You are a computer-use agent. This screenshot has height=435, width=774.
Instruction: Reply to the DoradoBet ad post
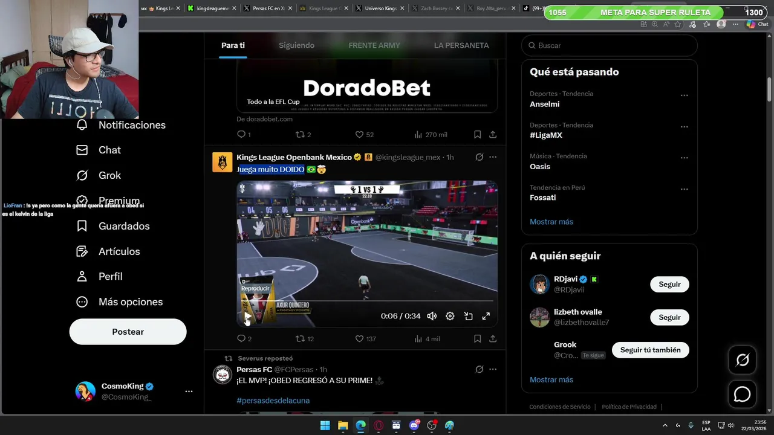point(244,135)
